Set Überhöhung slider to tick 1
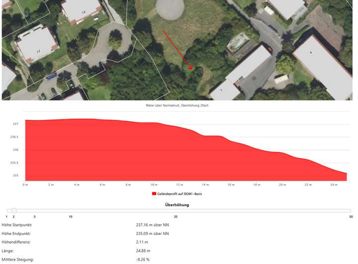This screenshot has width=358, height=264. point(7,211)
